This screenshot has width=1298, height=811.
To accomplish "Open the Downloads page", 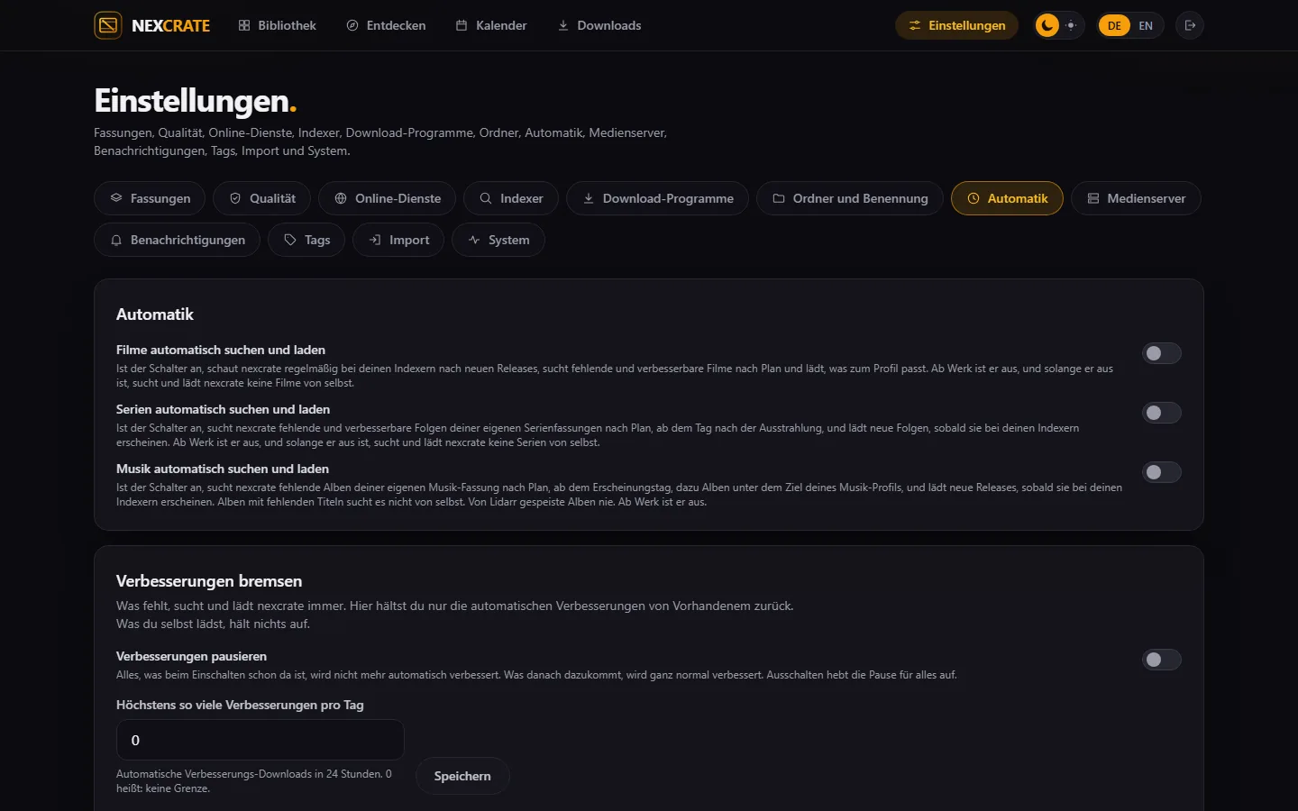I will point(599,25).
